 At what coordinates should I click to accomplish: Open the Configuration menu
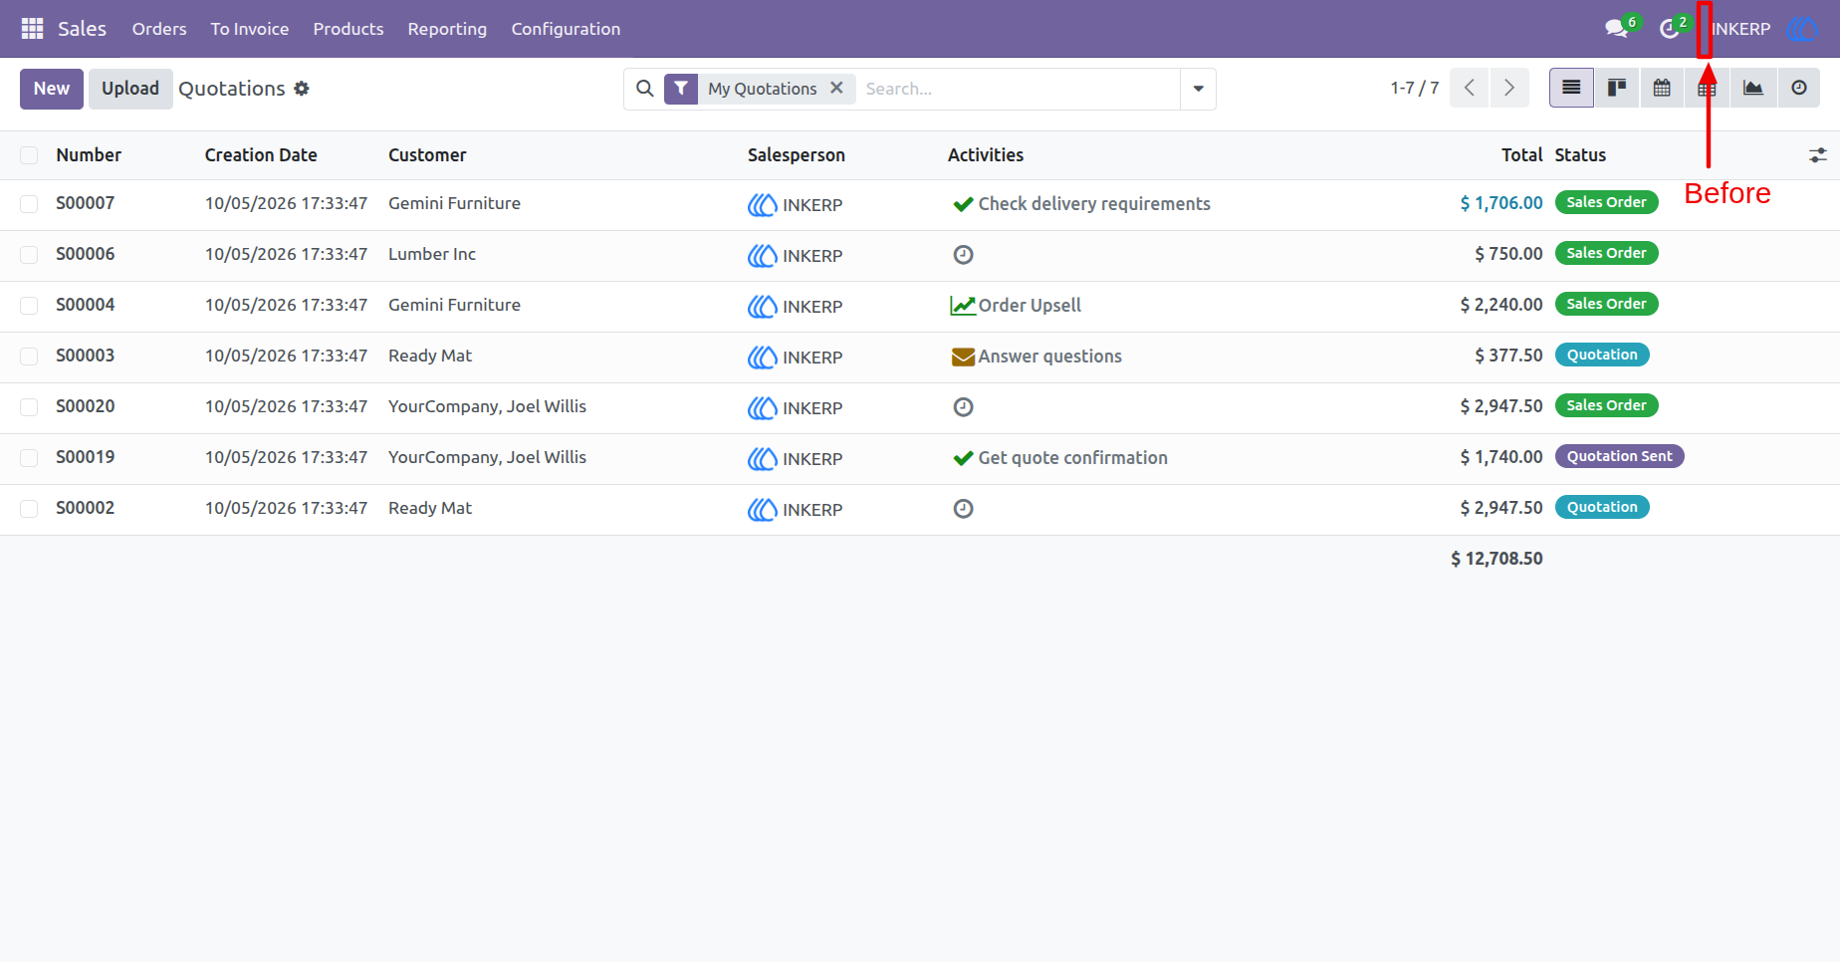(566, 29)
